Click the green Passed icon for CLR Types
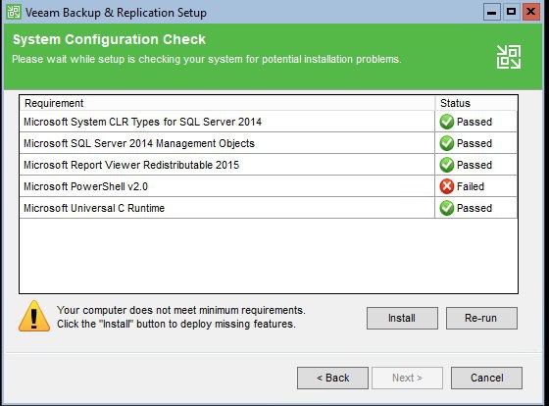 447,122
